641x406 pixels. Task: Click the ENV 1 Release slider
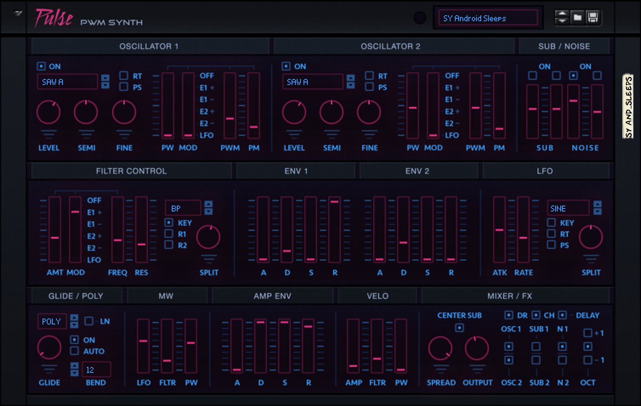(x=335, y=230)
